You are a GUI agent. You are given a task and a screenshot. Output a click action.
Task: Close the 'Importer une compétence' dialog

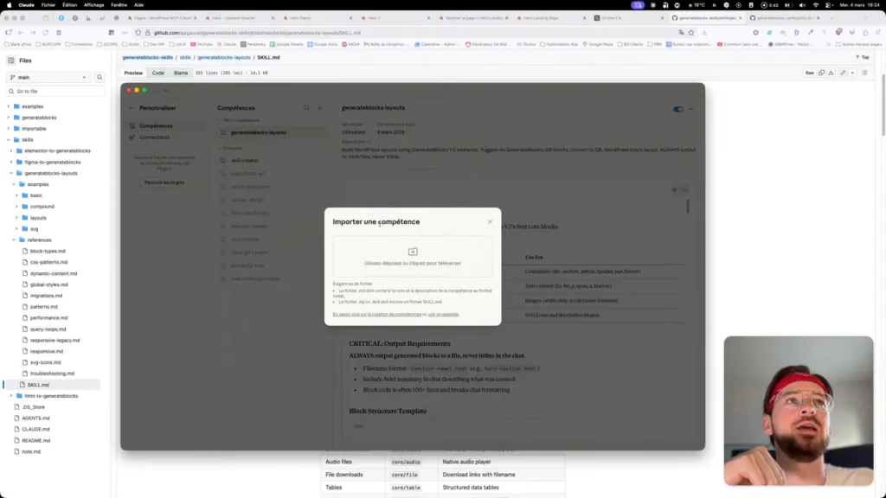pos(490,221)
